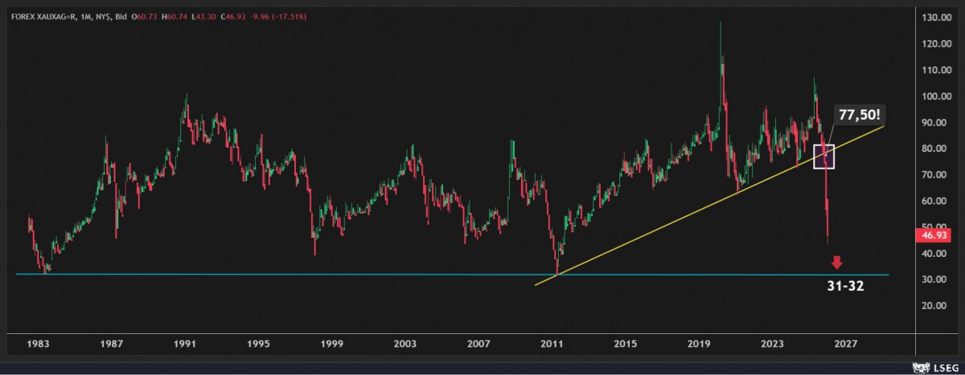Click the 2011 label on the time axis
Viewport: 965px width, 375px height.
point(552,344)
